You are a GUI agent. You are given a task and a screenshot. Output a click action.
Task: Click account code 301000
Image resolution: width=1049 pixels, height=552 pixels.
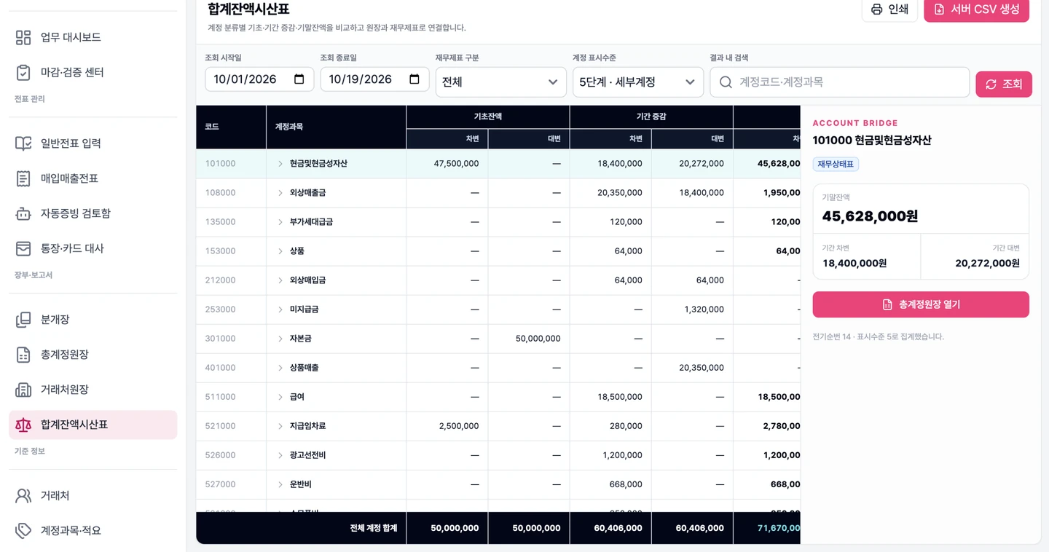[220, 339]
